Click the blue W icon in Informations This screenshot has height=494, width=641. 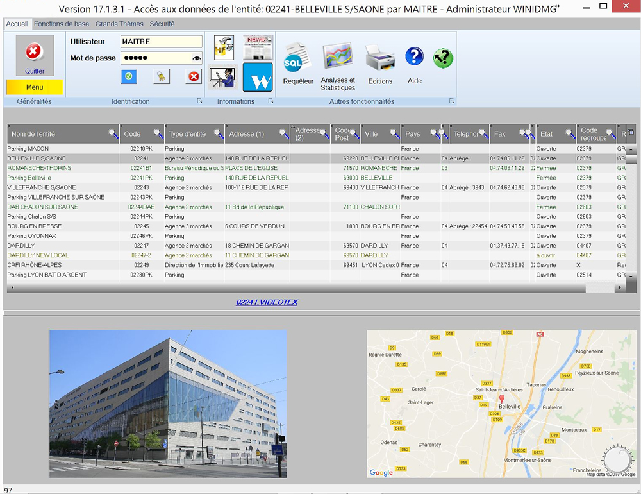258,78
